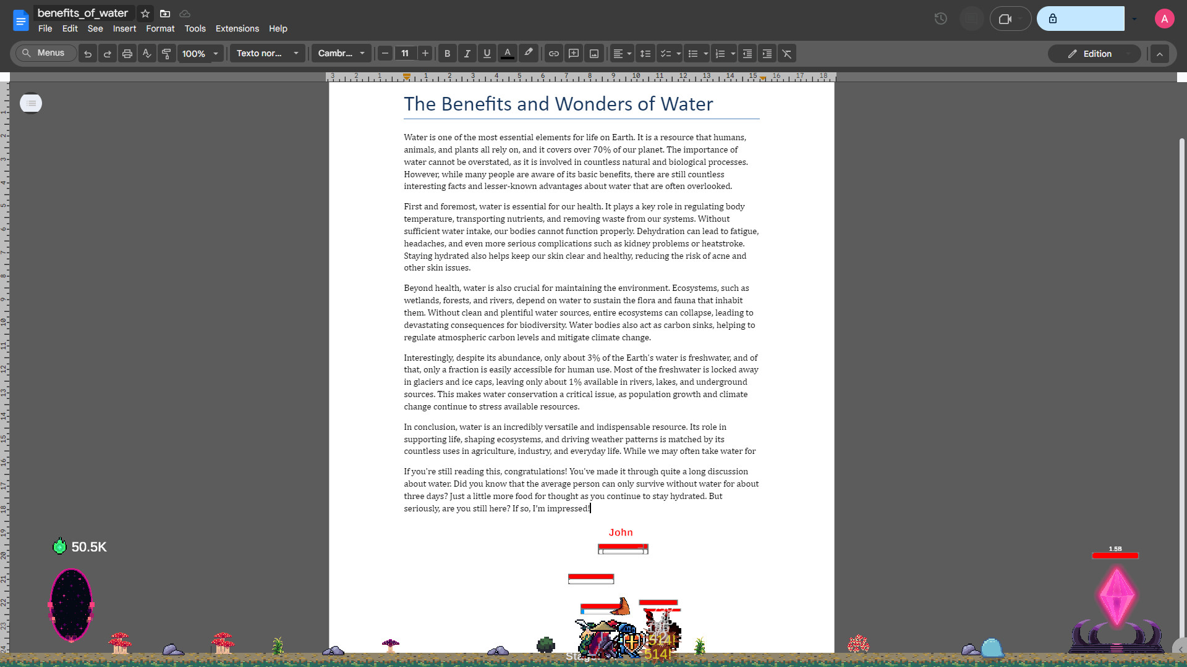The width and height of the screenshot is (1187, 667).
Task: Open the Extensions menu
Action: (x=237, y=28)
